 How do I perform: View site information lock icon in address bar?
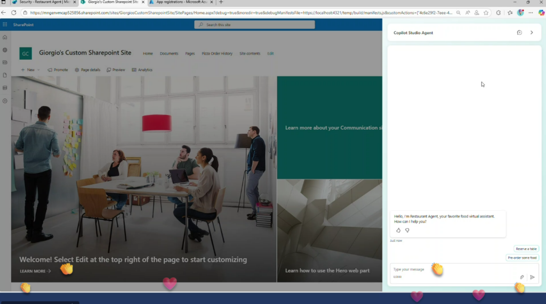25,13
